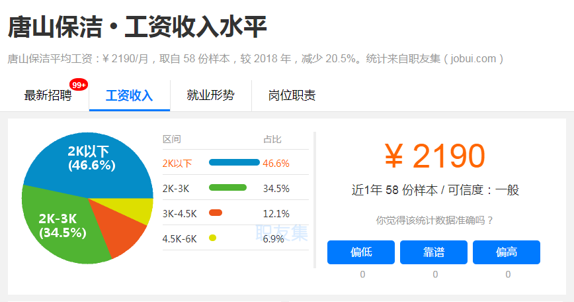Click the jobui.com source in the summary
This screenshot has height=302, width=574.
point(473,59)
